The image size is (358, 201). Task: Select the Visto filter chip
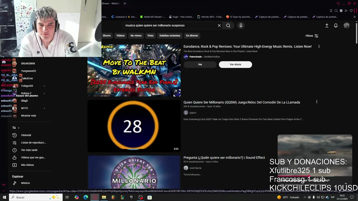150,35
